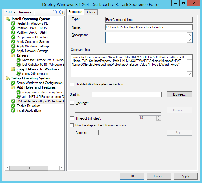Screen dimensions: 202x183
Task: Select the xcopy X64 cmtrace step
Action: pyautogui.click(x=35, y=74)
